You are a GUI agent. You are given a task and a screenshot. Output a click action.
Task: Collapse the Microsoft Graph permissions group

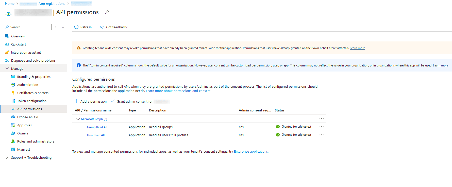pyautogui.click(x=78, y=119)
